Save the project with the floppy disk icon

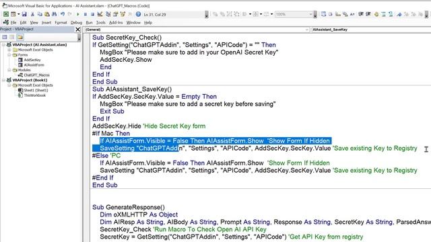[x=24, y=14]
